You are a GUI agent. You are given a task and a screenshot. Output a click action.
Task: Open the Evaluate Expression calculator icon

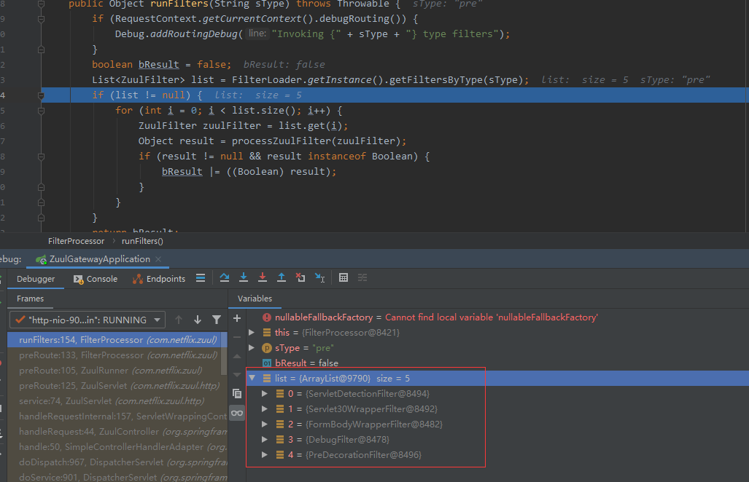(x=344, y=278)
